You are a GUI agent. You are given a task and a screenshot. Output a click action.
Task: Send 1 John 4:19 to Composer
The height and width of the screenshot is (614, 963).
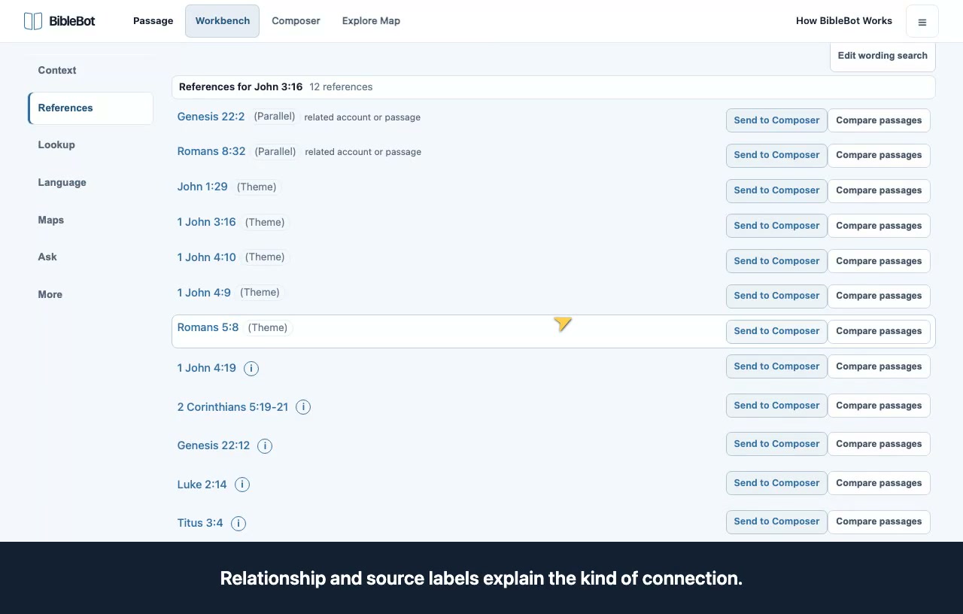(x=776, y=366)
